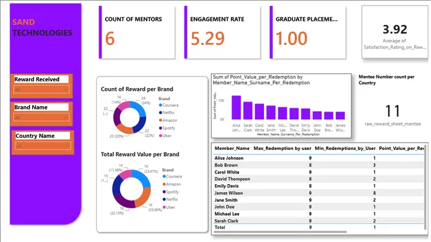The height and width of the screenshot is (242, 431).
Task: Select the Emily Davis bar in the bar chart
Action: coord(306,114)
